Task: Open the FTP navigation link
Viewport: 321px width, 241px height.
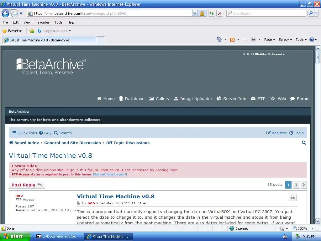Action: point(258,99)
